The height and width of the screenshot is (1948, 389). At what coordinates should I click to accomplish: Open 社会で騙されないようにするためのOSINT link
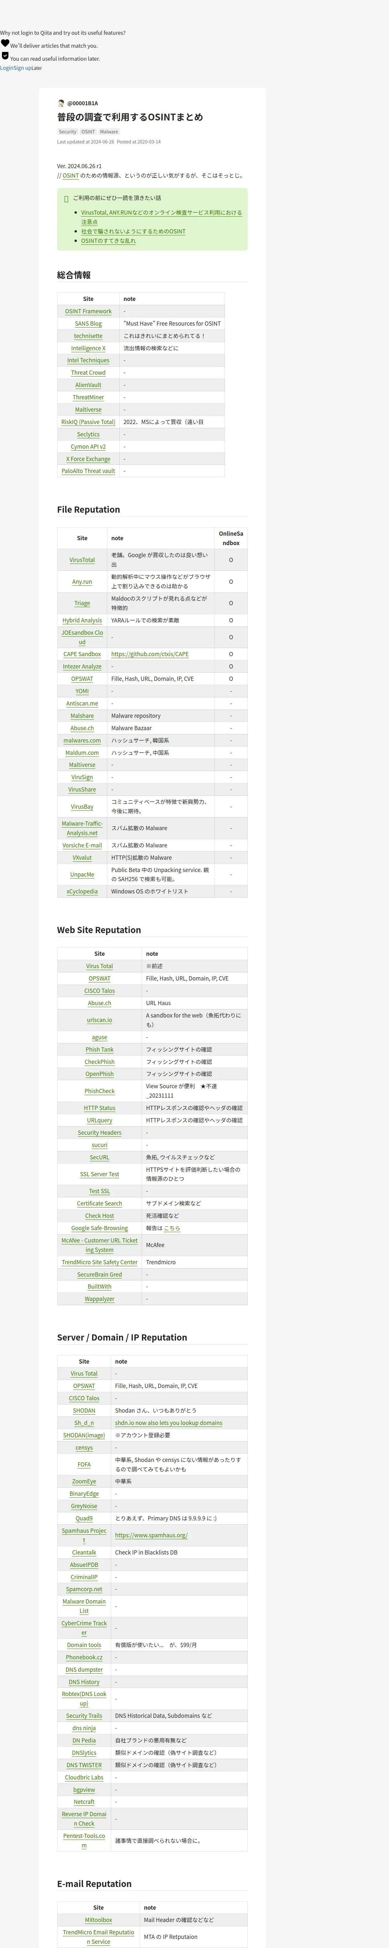[x=133, y=231]
